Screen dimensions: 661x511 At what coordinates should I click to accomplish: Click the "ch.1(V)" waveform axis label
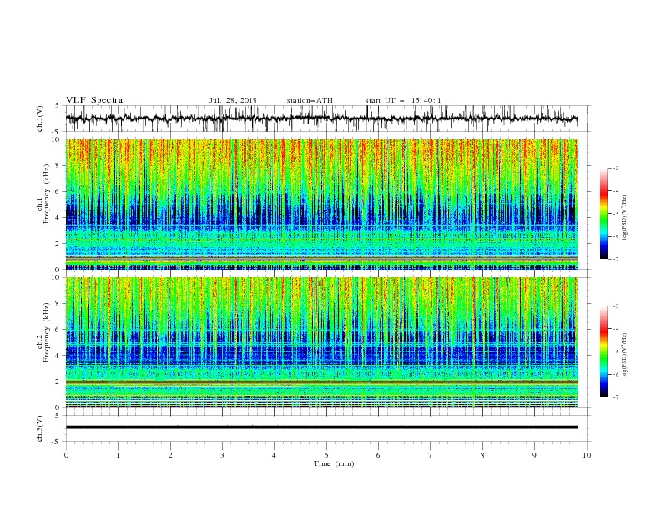click(x=40, y=119)
